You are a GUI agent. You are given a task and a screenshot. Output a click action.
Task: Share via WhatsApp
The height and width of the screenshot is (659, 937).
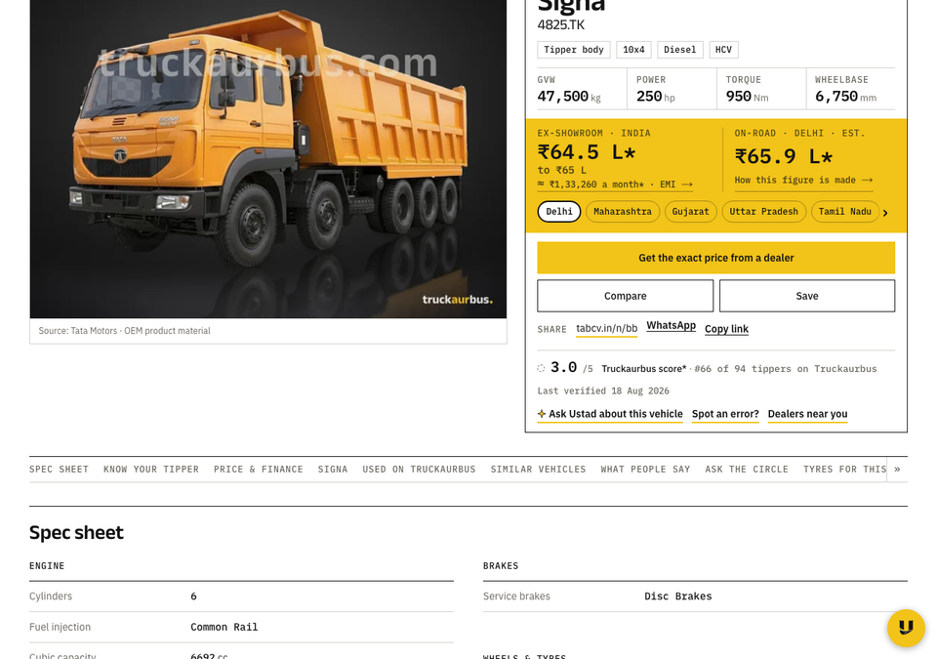pos(672,326)
